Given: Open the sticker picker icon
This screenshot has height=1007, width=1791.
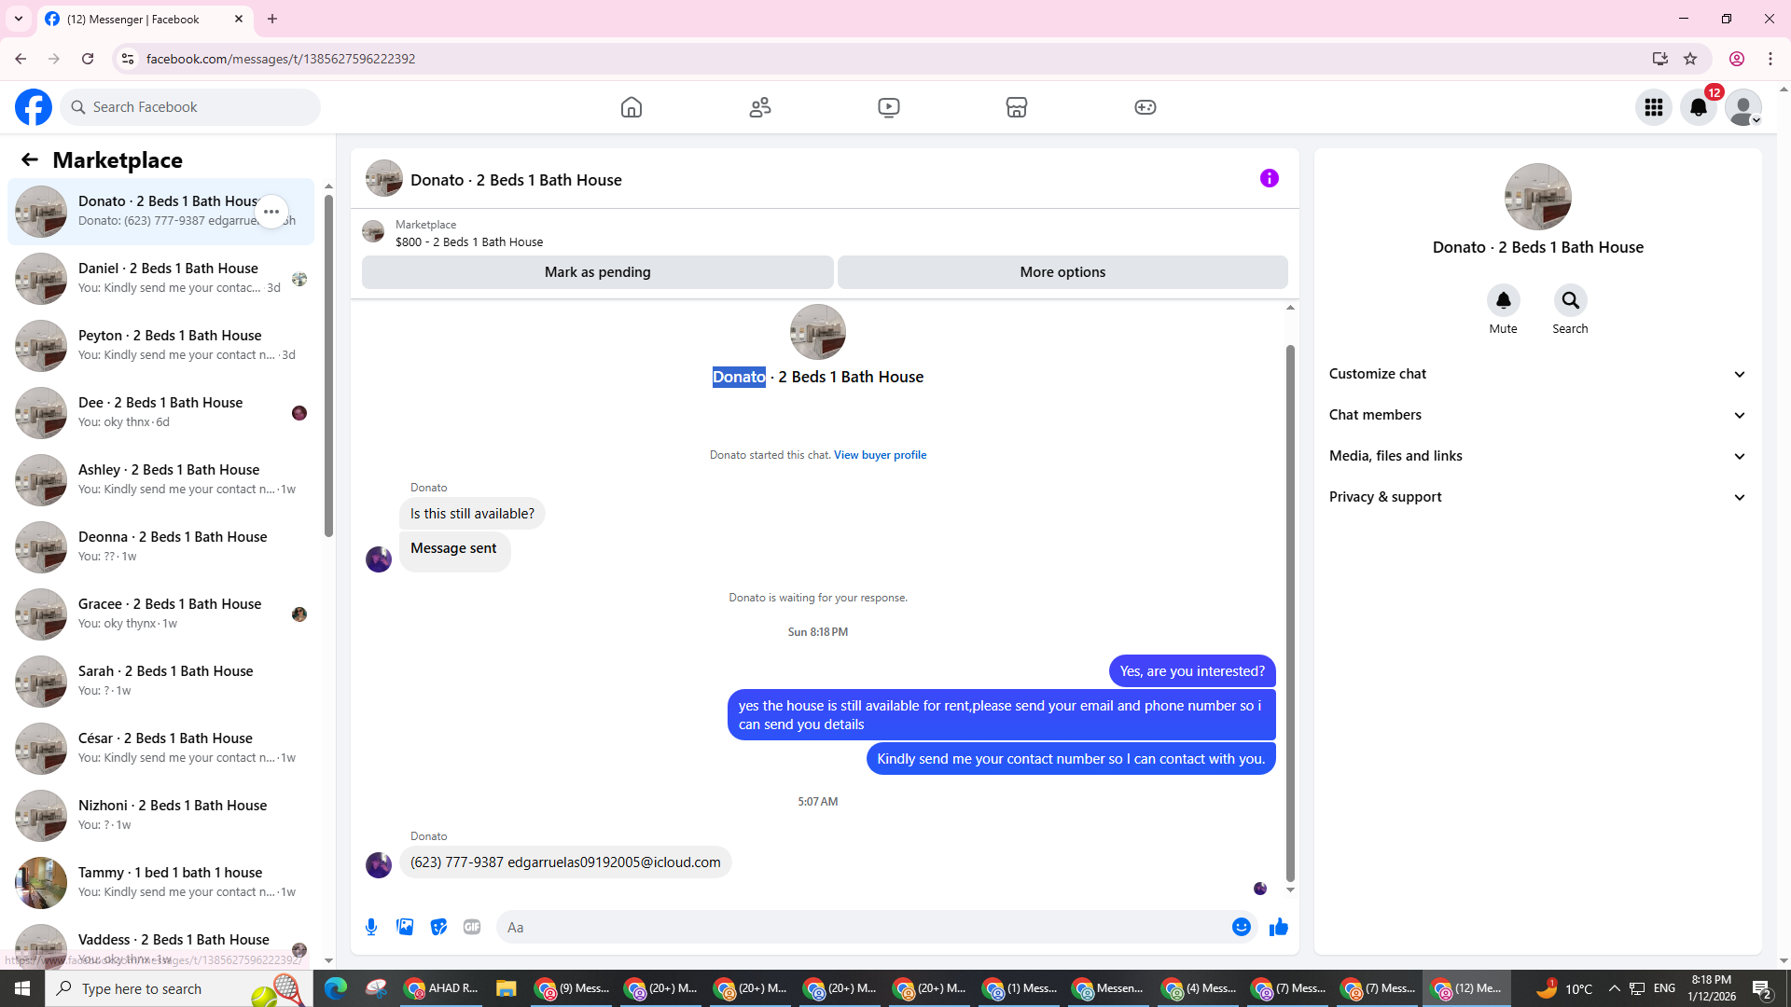Looking at the screenshot, I should click(x=438, y=927).
